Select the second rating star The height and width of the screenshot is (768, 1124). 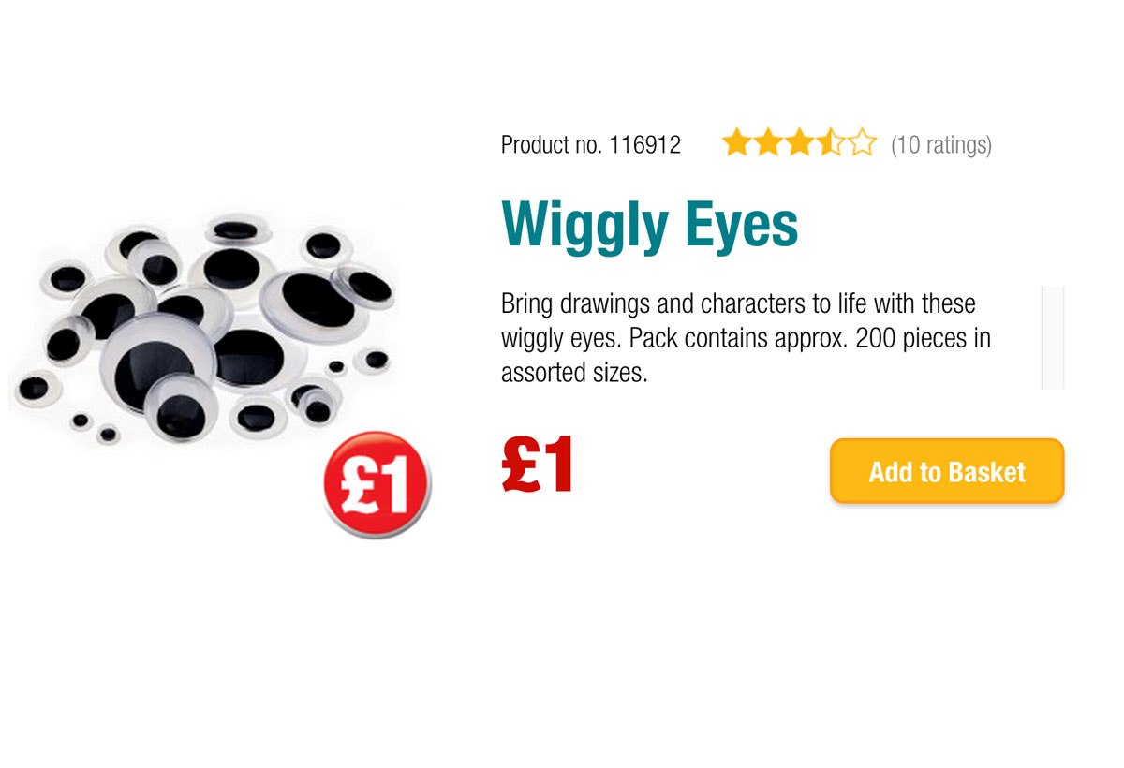[x=770, y=142]
